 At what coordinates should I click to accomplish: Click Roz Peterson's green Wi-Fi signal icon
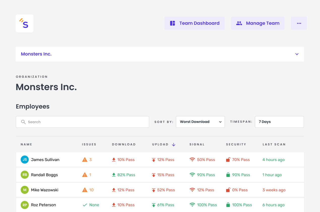coord(192,205)
